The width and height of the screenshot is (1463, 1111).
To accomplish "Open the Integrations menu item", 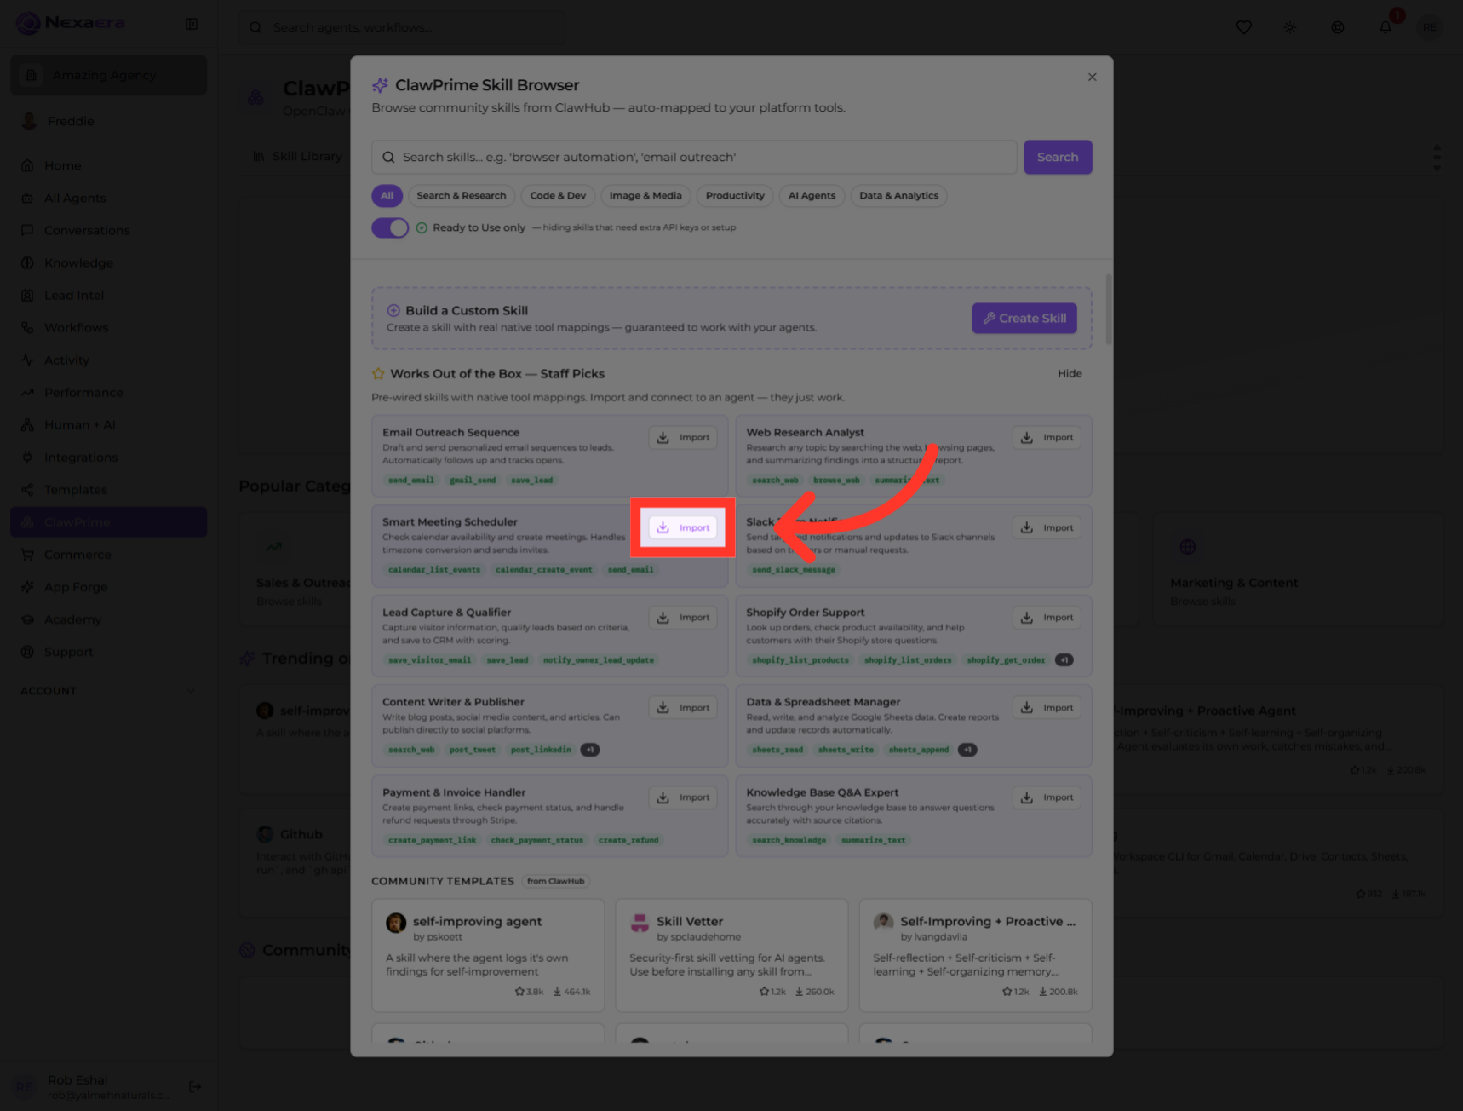I will [81, 458].
